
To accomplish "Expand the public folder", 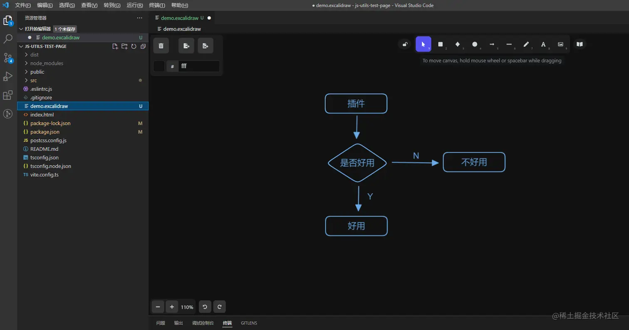I will click(x=82, y=72).
